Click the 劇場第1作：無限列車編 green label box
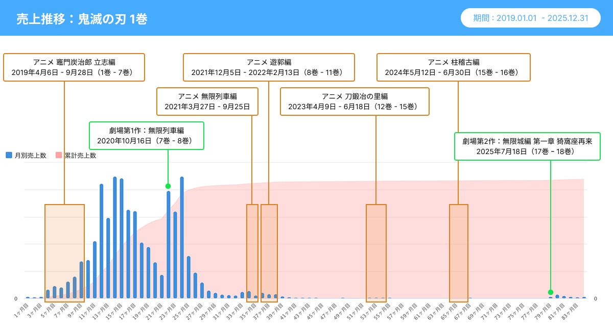This screenshot has height=328, width=613. tap(147, 136)
